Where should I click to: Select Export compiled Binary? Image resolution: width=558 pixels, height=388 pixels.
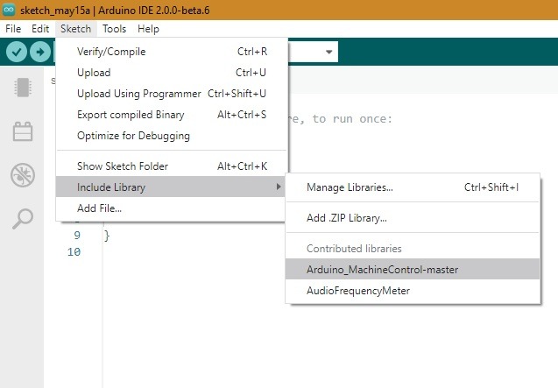172,115
